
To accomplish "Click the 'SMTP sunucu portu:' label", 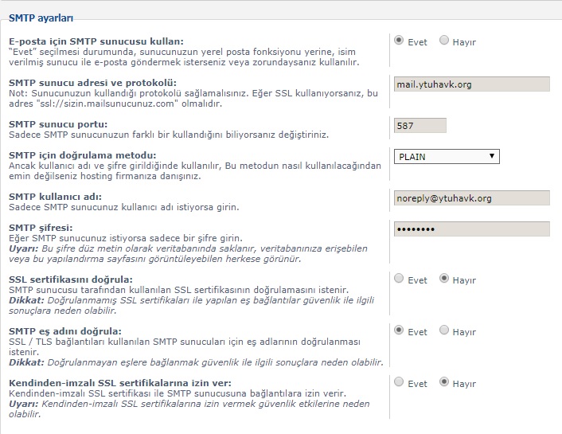I will coord(58,124).
